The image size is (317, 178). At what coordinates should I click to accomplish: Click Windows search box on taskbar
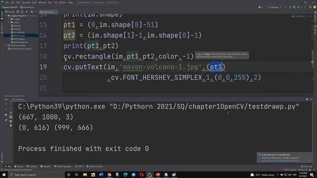(x=36, y=175)
